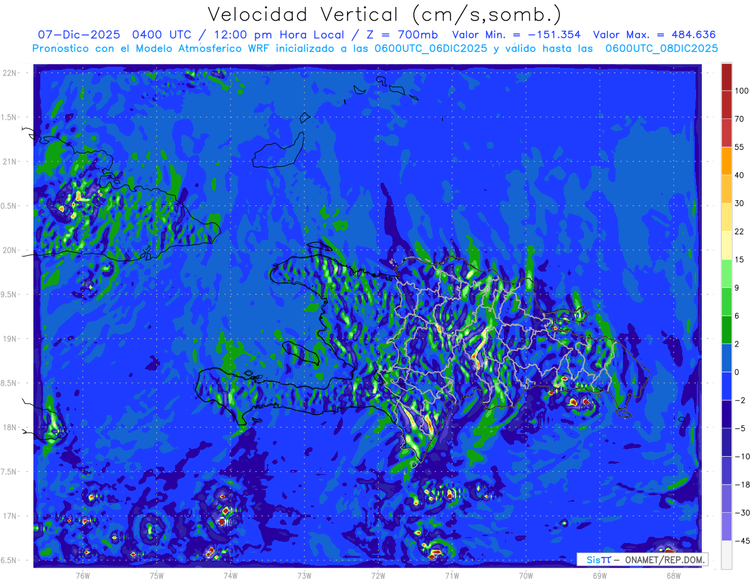Image resolution: width=756 pixels, height=584 pixels.
Task: Pick the lavender swatch between -45 and -30
Action: pyautogui.click(x=726, y=527)
